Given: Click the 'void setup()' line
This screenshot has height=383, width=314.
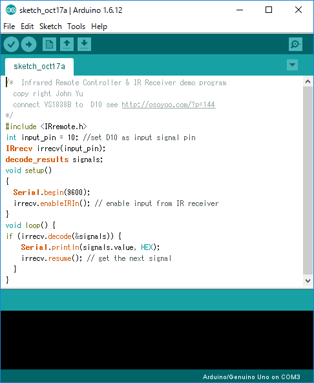Looking at the screenshot, I should point(28,171).
